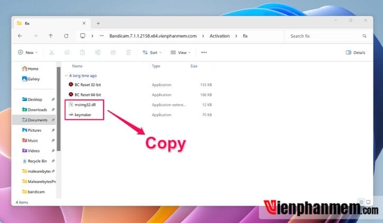Go back with the Back arrow
The width and height of the screenshot is (383, 223).
click(20, 36)
